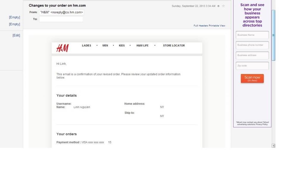This screenshot has width=305, height=173.
Task: Click the Zip code input
Action: coord(252,66)
